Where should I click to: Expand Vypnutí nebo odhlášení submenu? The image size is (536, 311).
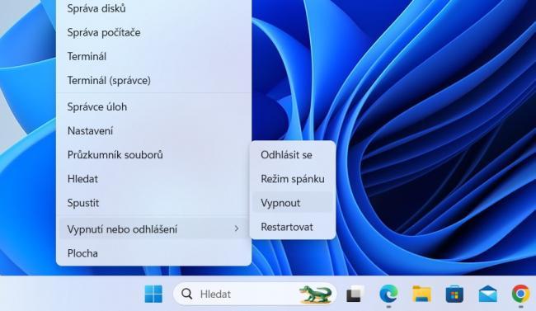click(x=154, y=229)
